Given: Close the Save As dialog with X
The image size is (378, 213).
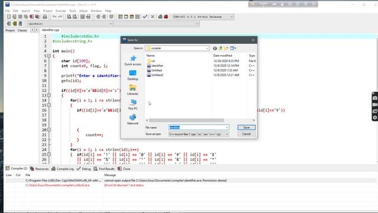Looking at the screenshot, I should 253,40.
